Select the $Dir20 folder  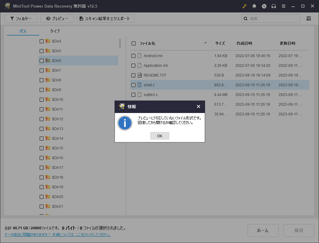(58, 197)
